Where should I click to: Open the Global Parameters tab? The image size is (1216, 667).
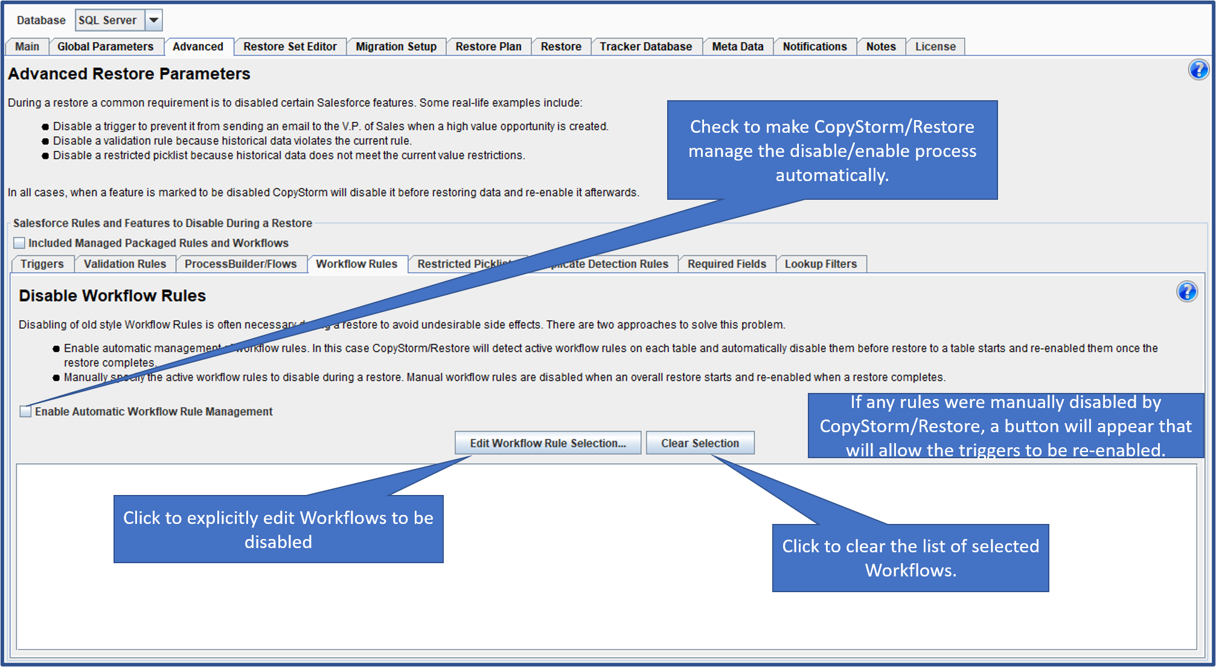(106, 46)
